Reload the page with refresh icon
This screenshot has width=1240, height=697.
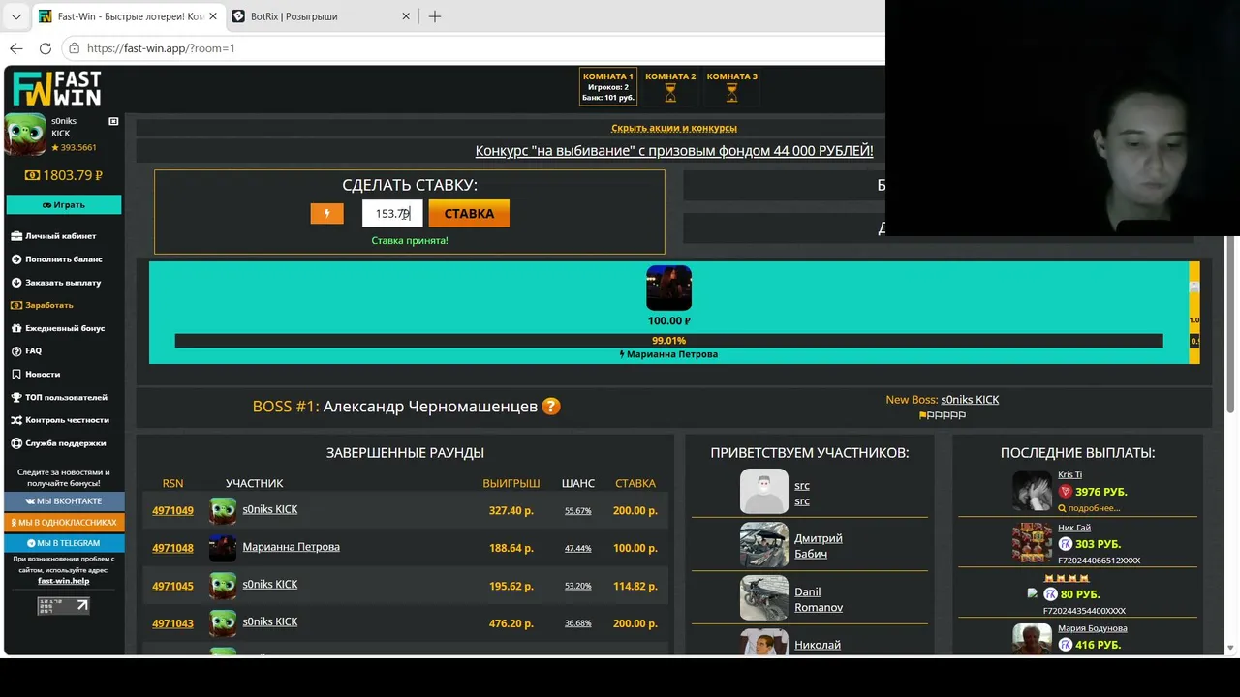click(45, 48)
